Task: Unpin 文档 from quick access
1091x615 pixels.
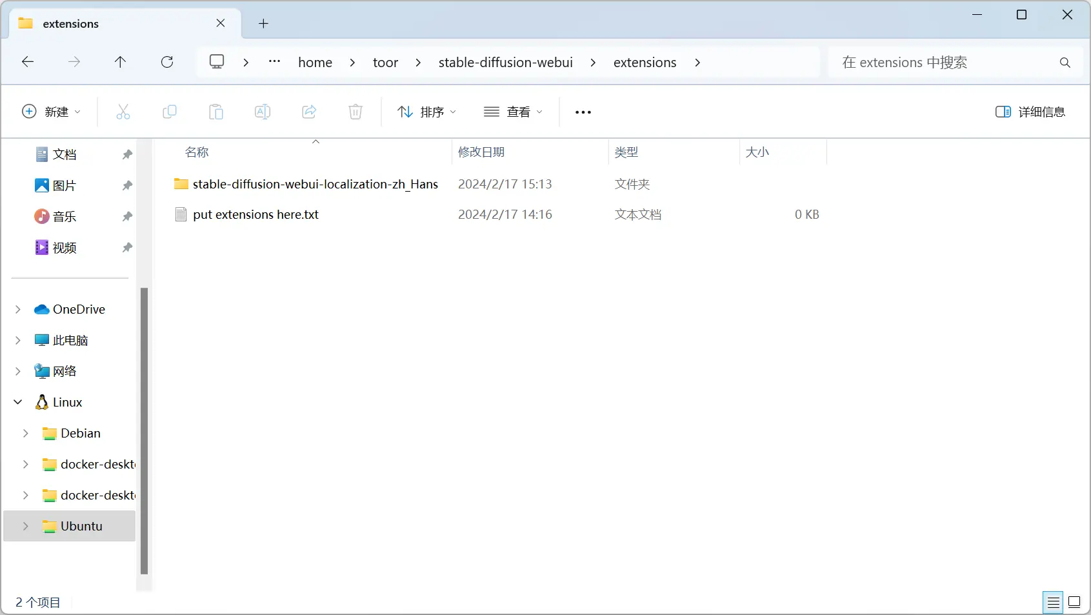Action: [x=127, y=154]
